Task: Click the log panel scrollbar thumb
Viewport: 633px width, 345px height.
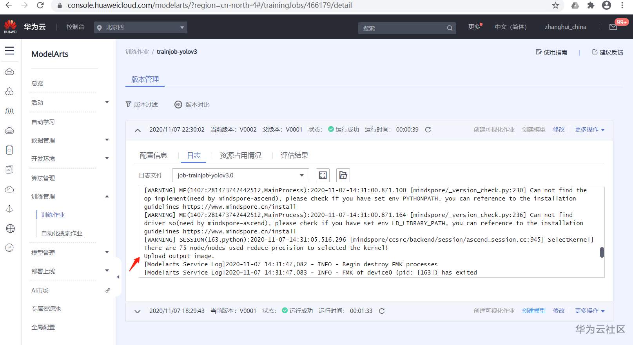Action: point(602,252)
